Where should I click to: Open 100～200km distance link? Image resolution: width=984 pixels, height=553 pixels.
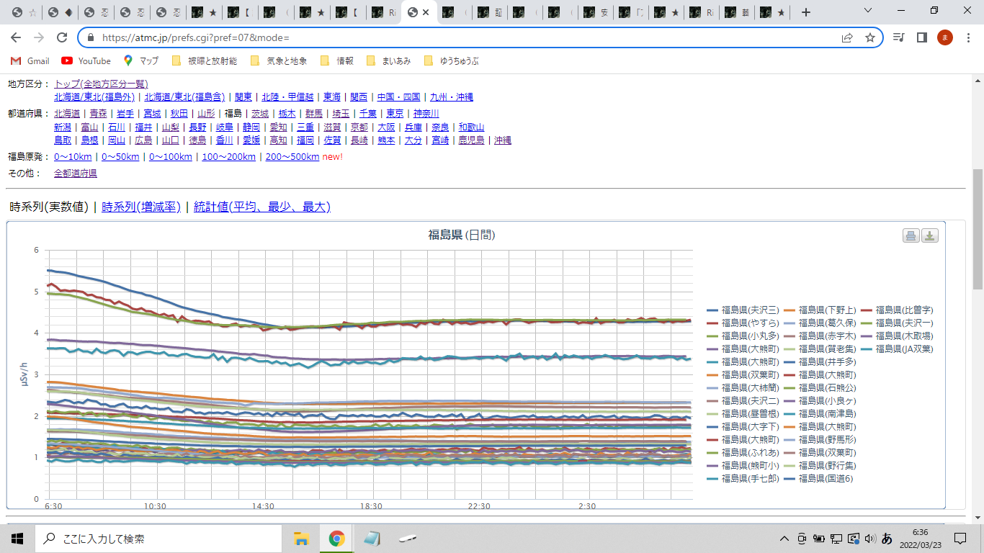[x=228, y=156]
